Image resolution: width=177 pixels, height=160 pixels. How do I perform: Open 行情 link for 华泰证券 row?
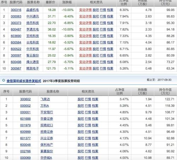(x=88, y=119)
